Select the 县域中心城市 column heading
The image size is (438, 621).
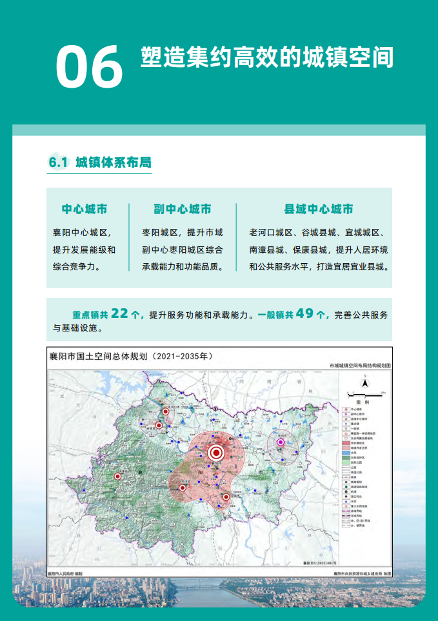pyautogui.click(x=319, y=210)
